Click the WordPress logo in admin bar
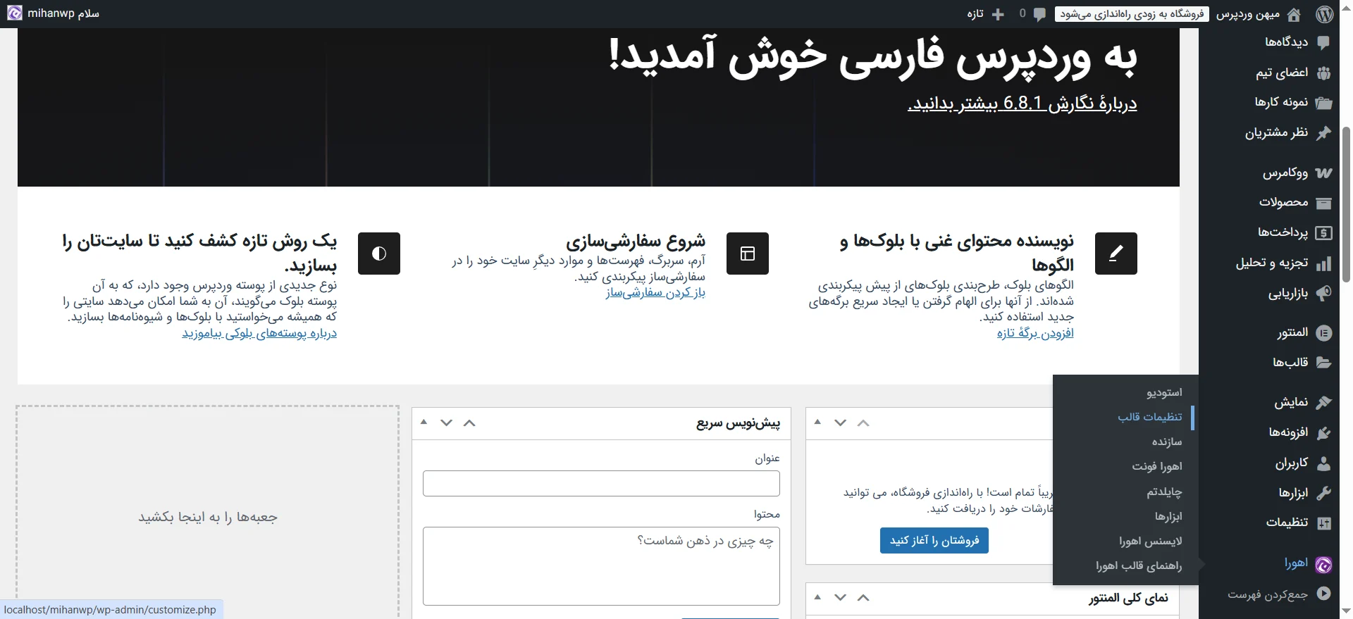Image resolution: width=1353 pixels, height=619 pixels. point(1325,14)
